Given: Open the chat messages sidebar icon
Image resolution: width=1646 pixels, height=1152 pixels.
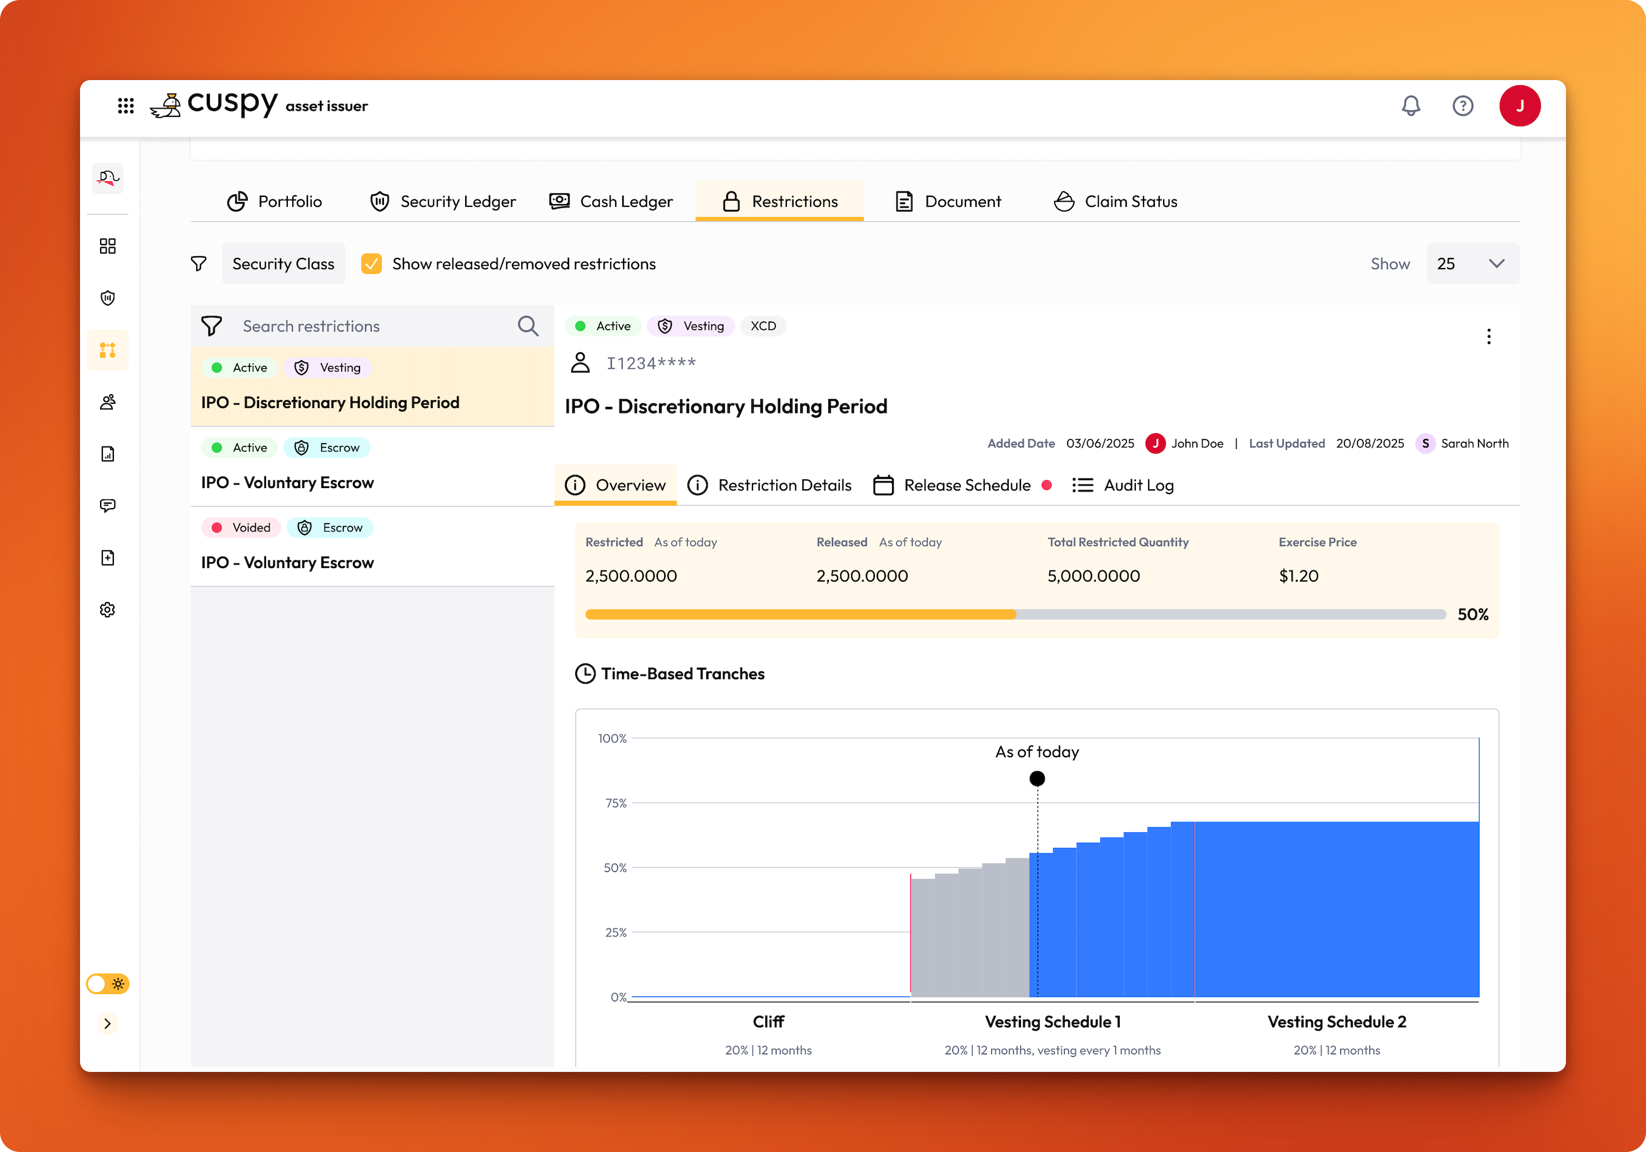Looking at the screenshot, I should coord(108,506).
